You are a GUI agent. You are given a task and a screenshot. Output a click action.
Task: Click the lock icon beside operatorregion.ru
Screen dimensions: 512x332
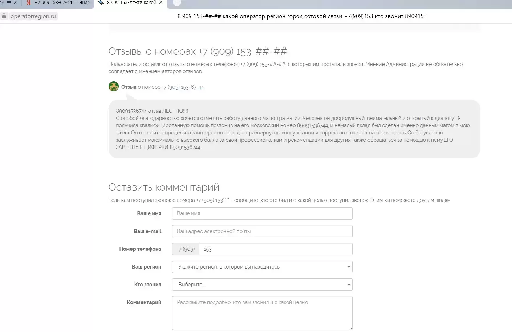pos(4,16)
